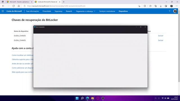Open the Edge profile avatar in toolbar
Image resolution: width=180 pixels, height=101 pixels.
coord(172,6)
